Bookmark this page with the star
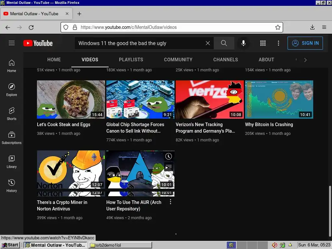 (x=278, y=27)
